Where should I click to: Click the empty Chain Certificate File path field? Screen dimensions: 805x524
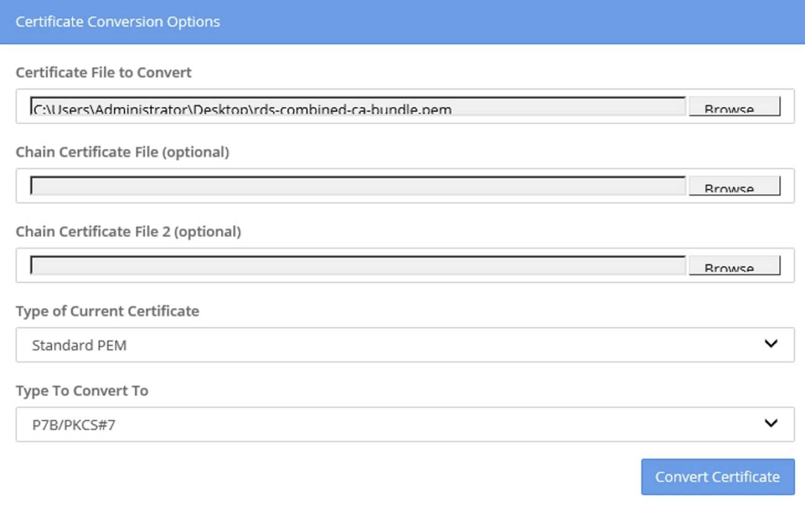pyautogui.click(x=358, y=186)
